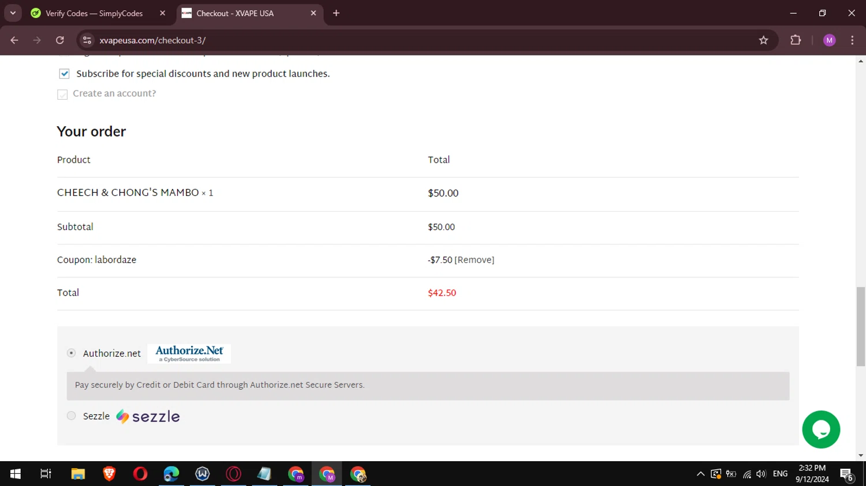866x486 pixels.
Task: Go back to previous page
Action: coord(14,40)
